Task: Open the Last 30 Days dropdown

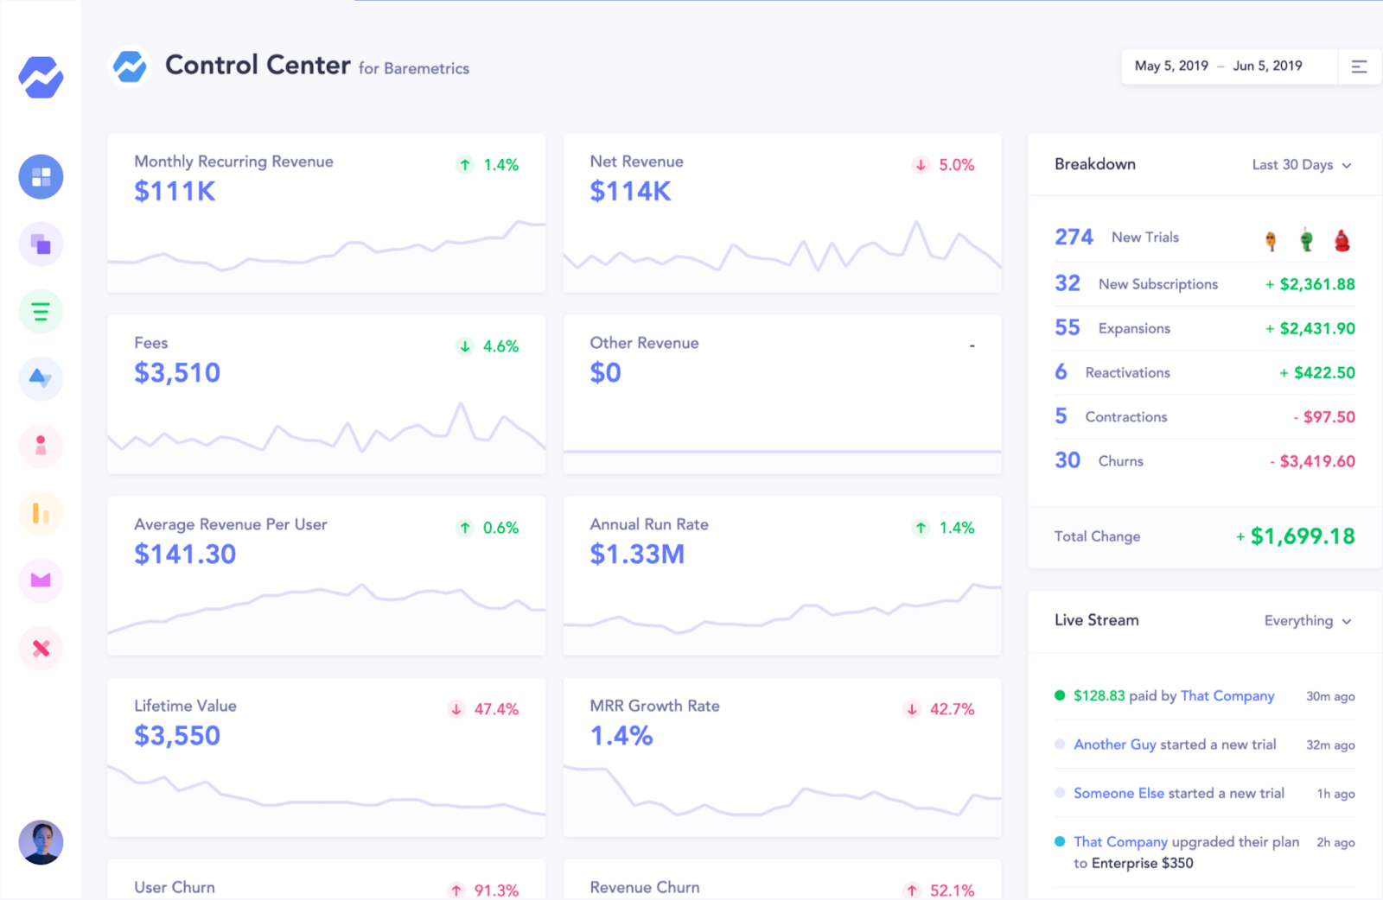Action: click(x=1302, y=165)
